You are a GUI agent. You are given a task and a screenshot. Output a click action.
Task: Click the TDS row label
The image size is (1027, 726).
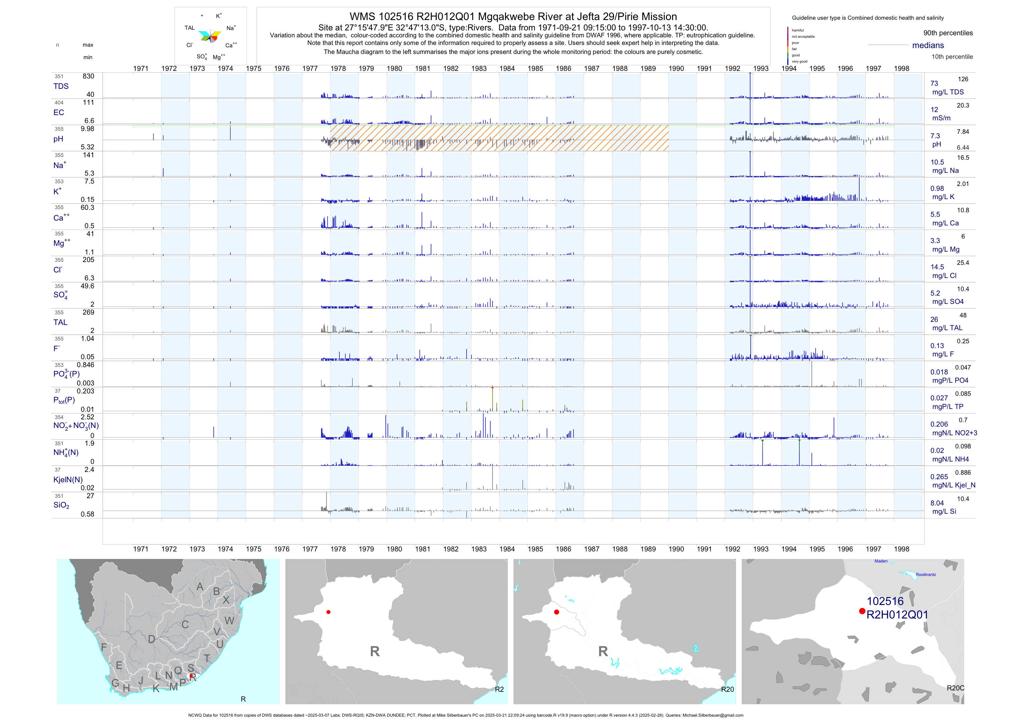tap(61, 86)
